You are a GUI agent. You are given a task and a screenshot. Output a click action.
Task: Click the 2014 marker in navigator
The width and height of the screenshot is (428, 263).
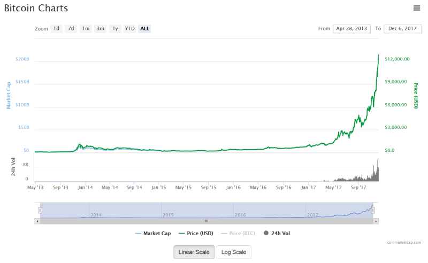coord(96,215)
